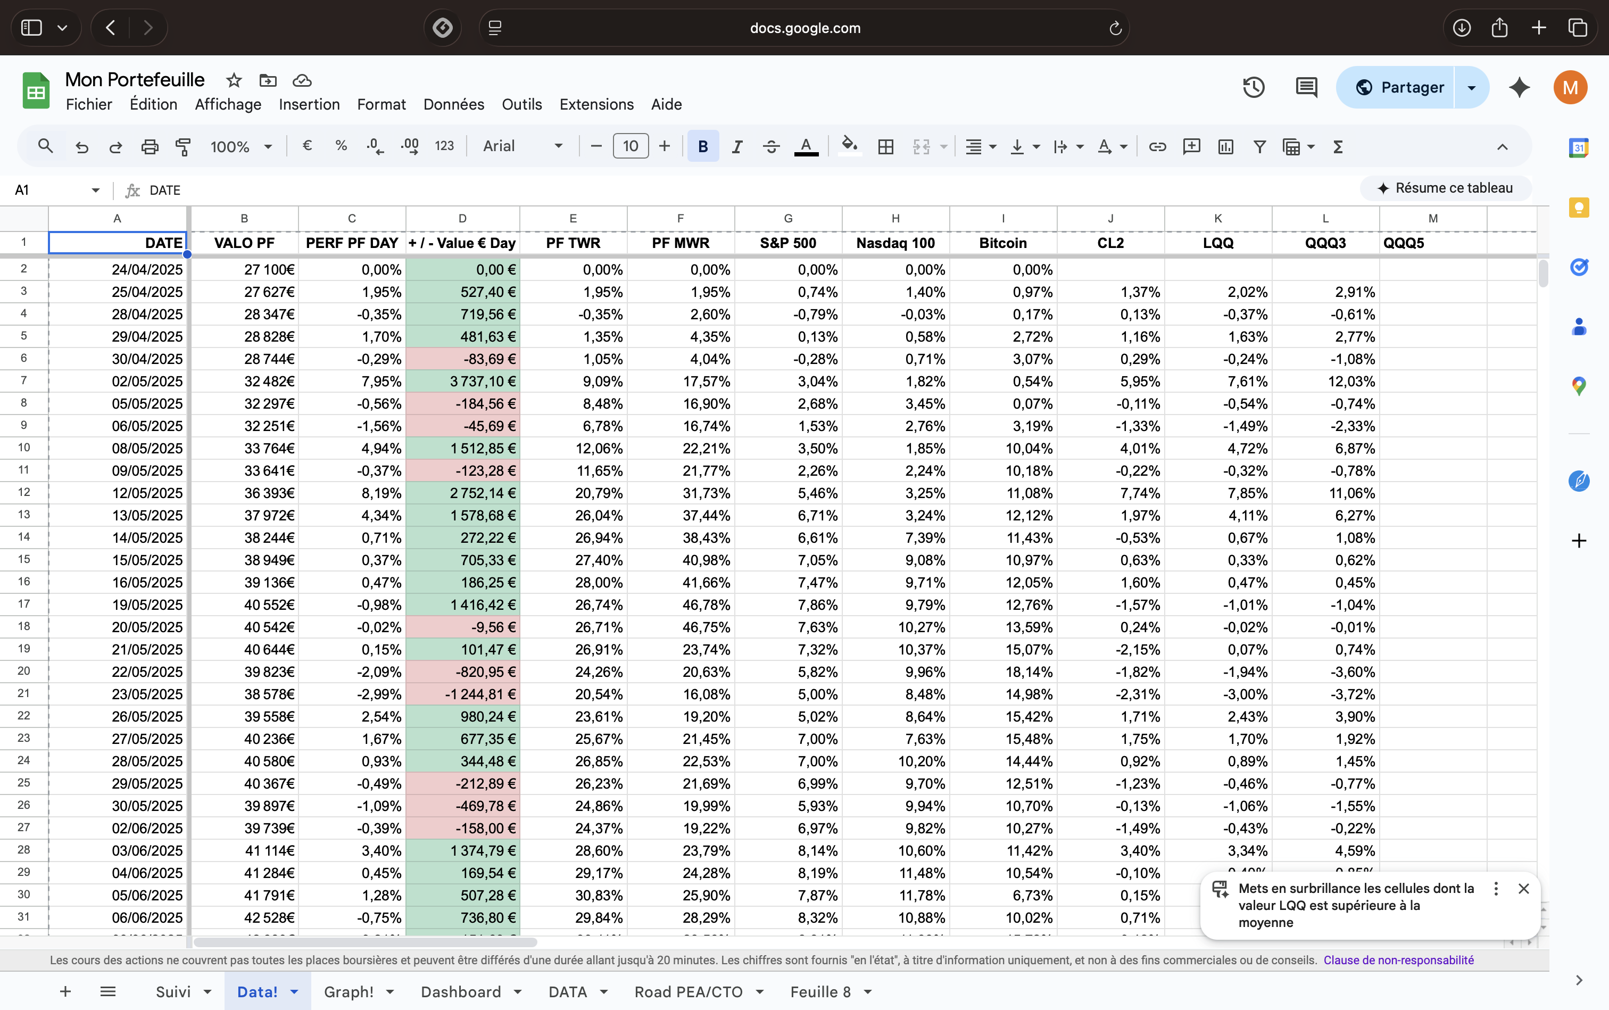Viewport: 1609px width, 1010px height.
Task: Open version history clock icon
Action: pyautogui.click(x=1253, y=87)
